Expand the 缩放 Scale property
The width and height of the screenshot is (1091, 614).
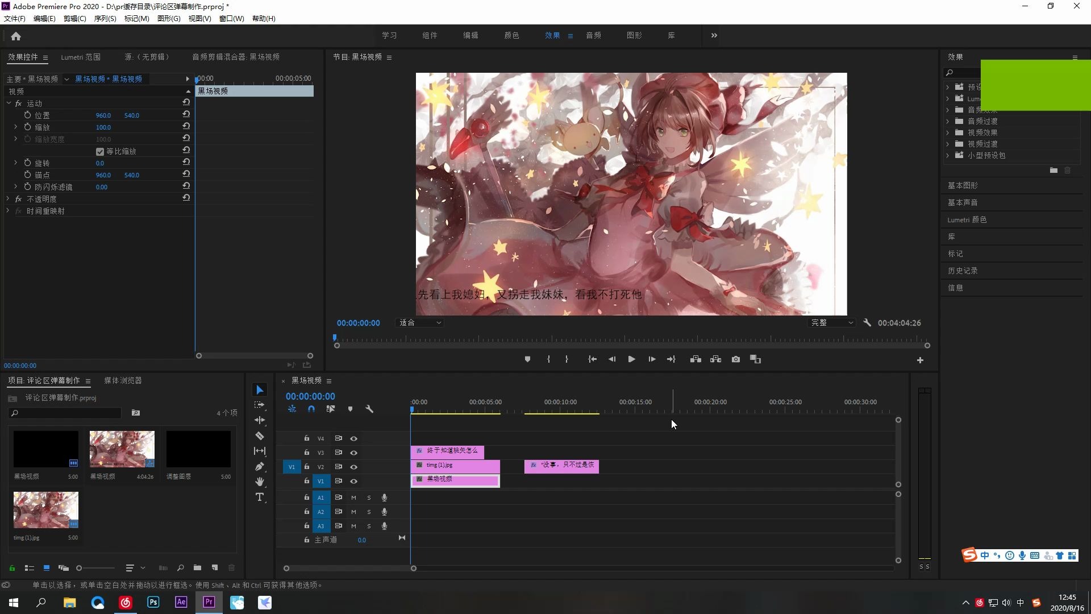pos(15,127)
